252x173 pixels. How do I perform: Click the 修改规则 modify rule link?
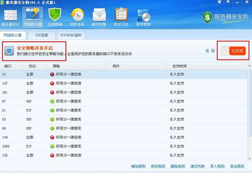(158, 166)
